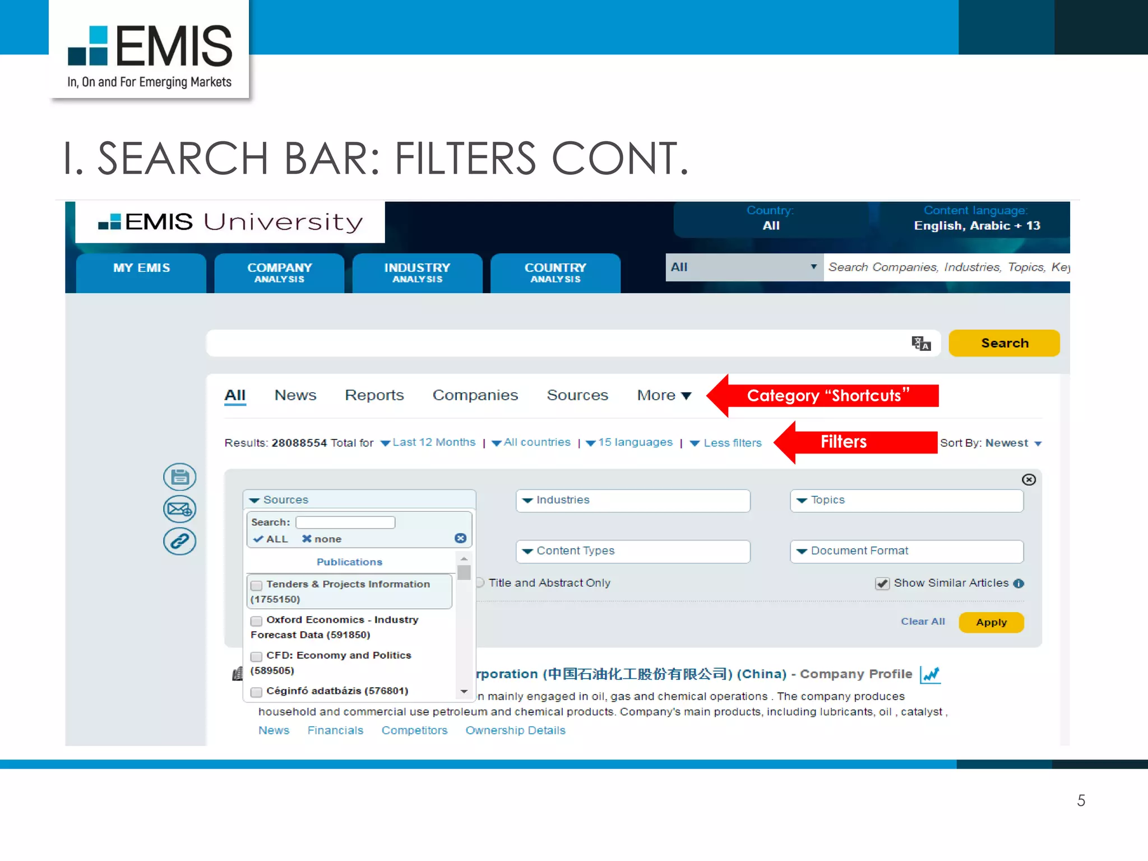Open Company Analysis navigation tab

click(279, 273)
